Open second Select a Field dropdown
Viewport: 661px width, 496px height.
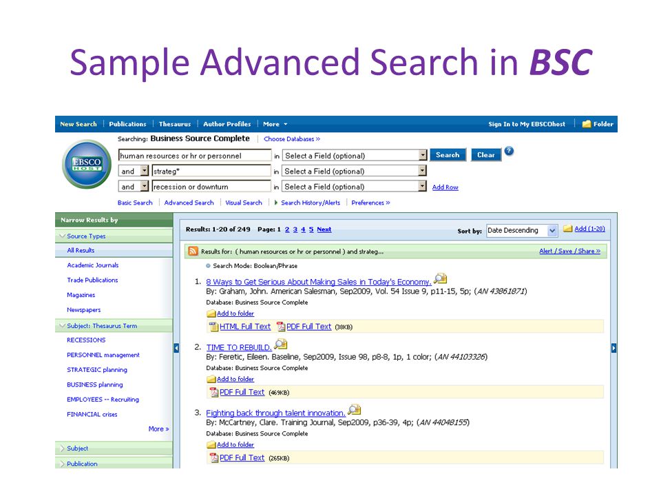423,172
